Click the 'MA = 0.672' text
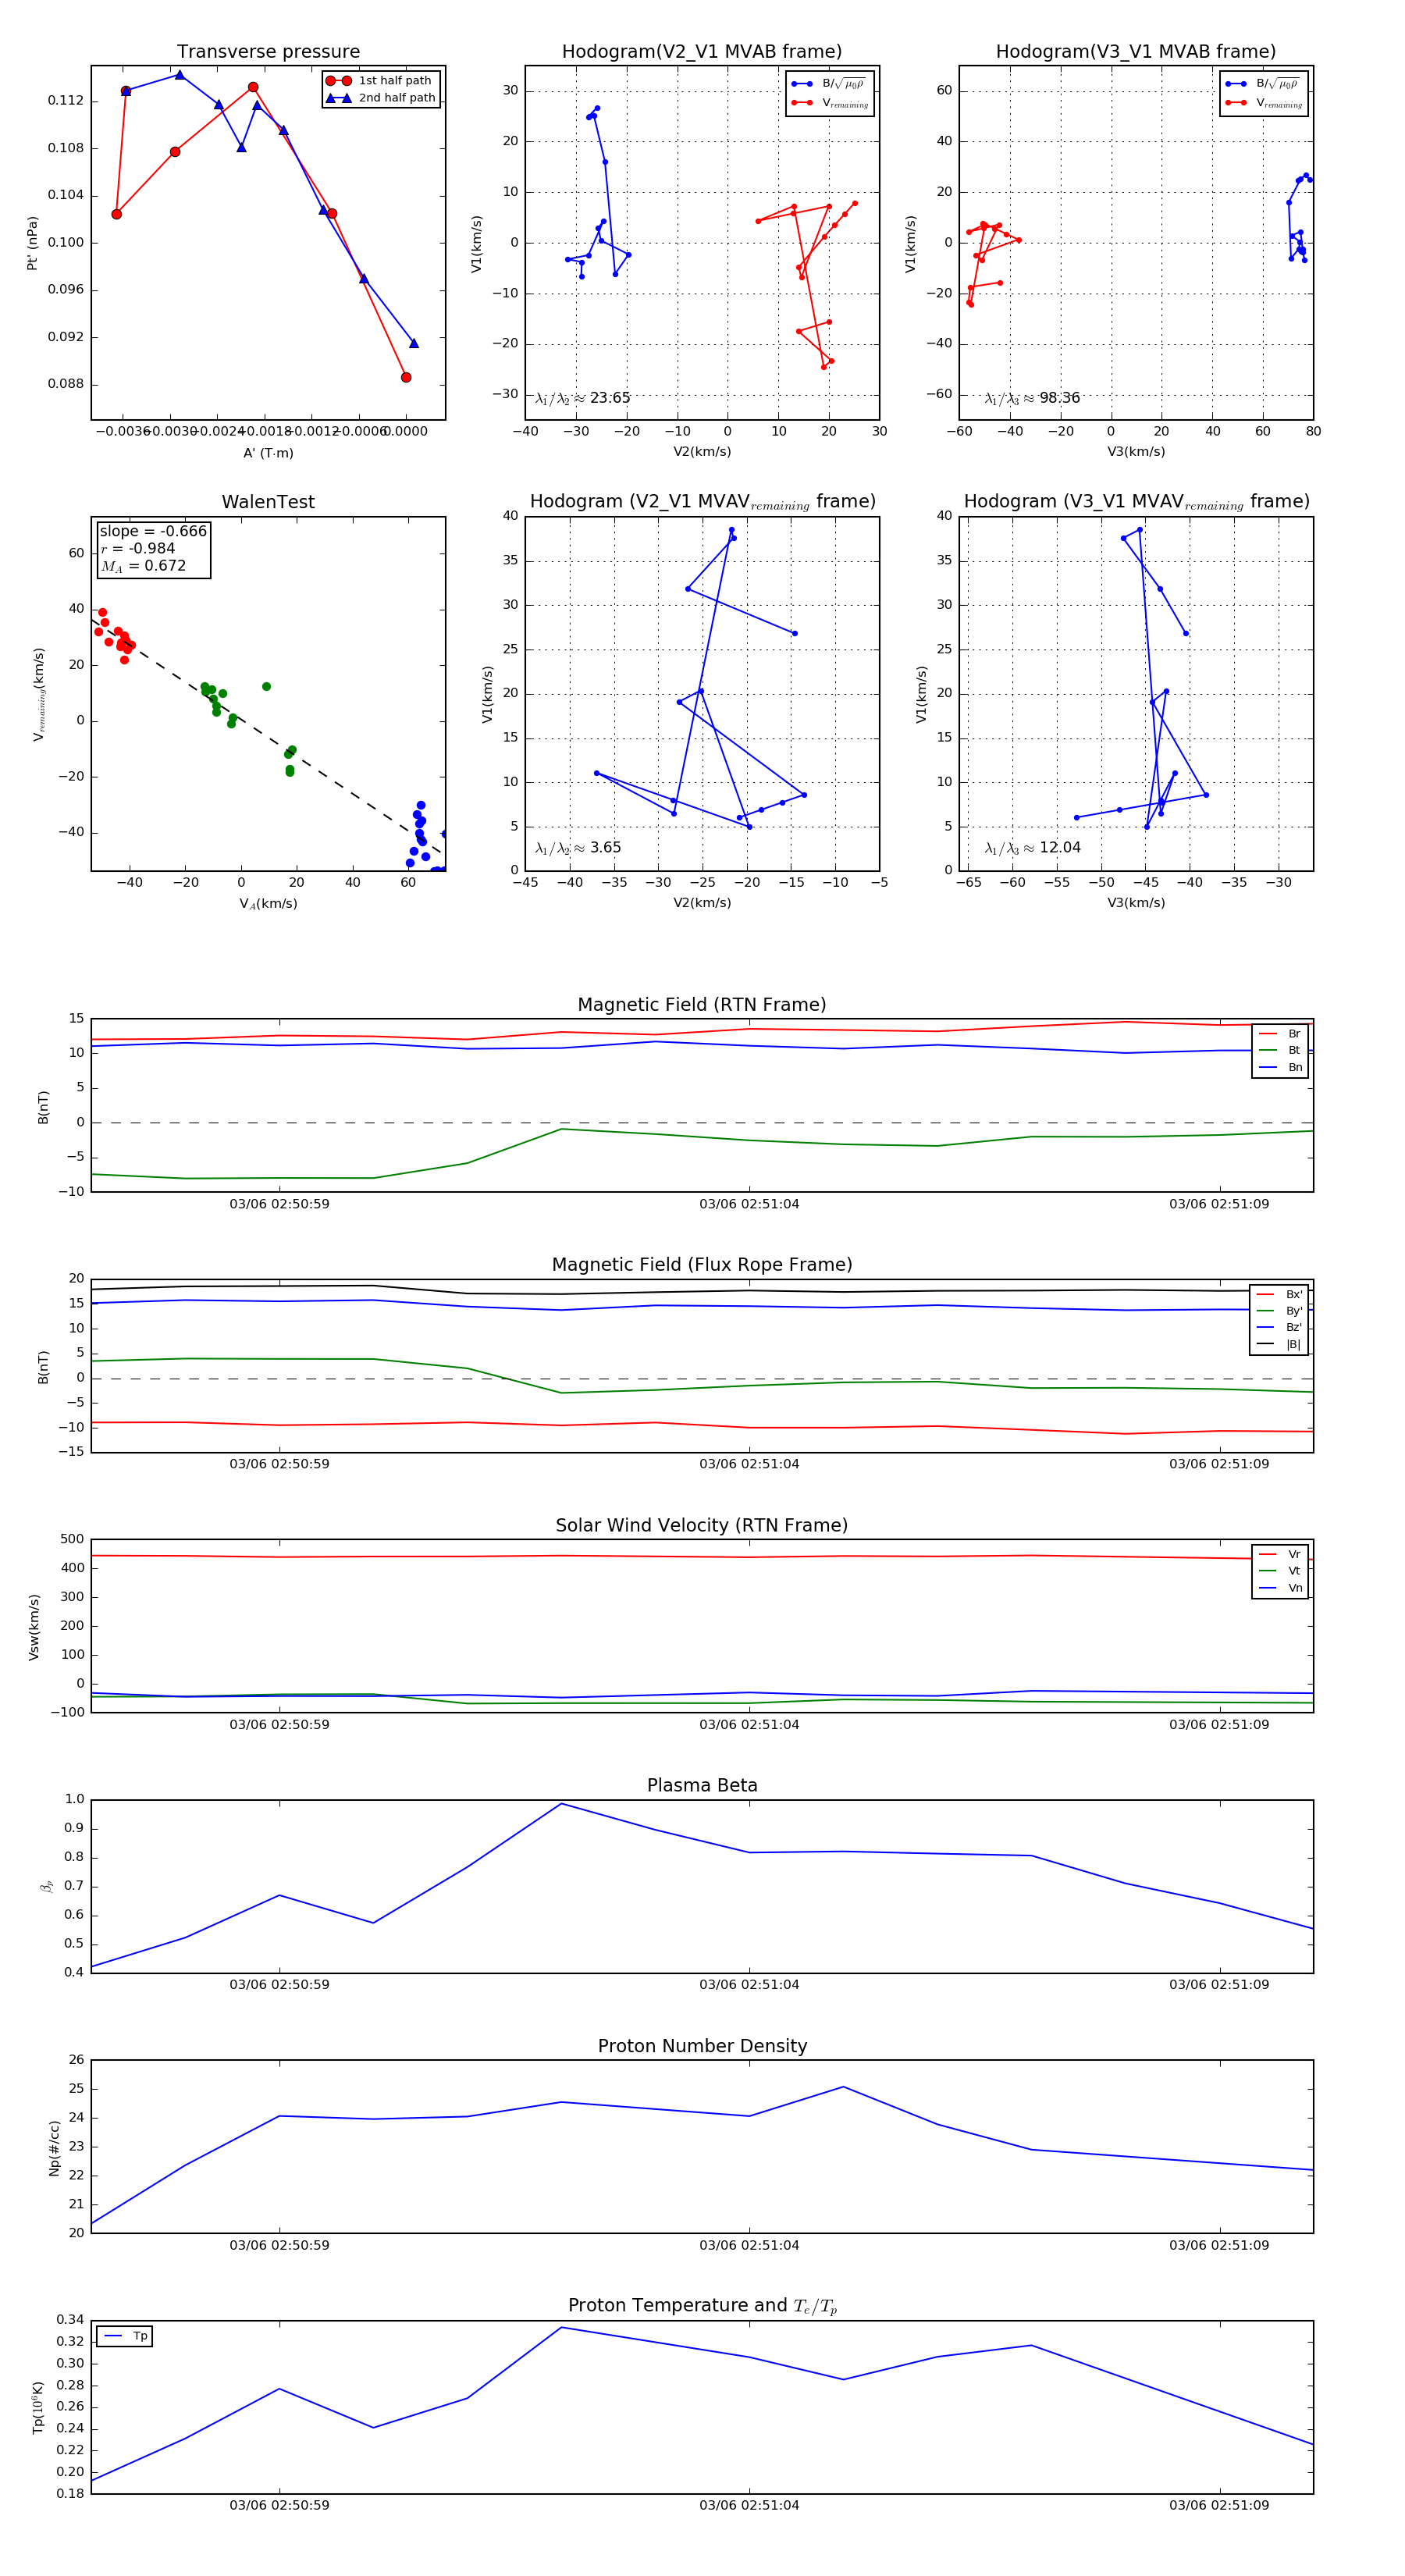Image resolution: width=1405 pixels, height=2576 pixels. point(143,566)
